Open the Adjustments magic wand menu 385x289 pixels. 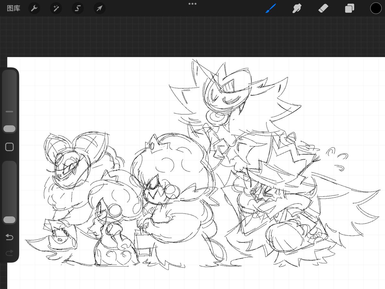[x=56, y=8]
